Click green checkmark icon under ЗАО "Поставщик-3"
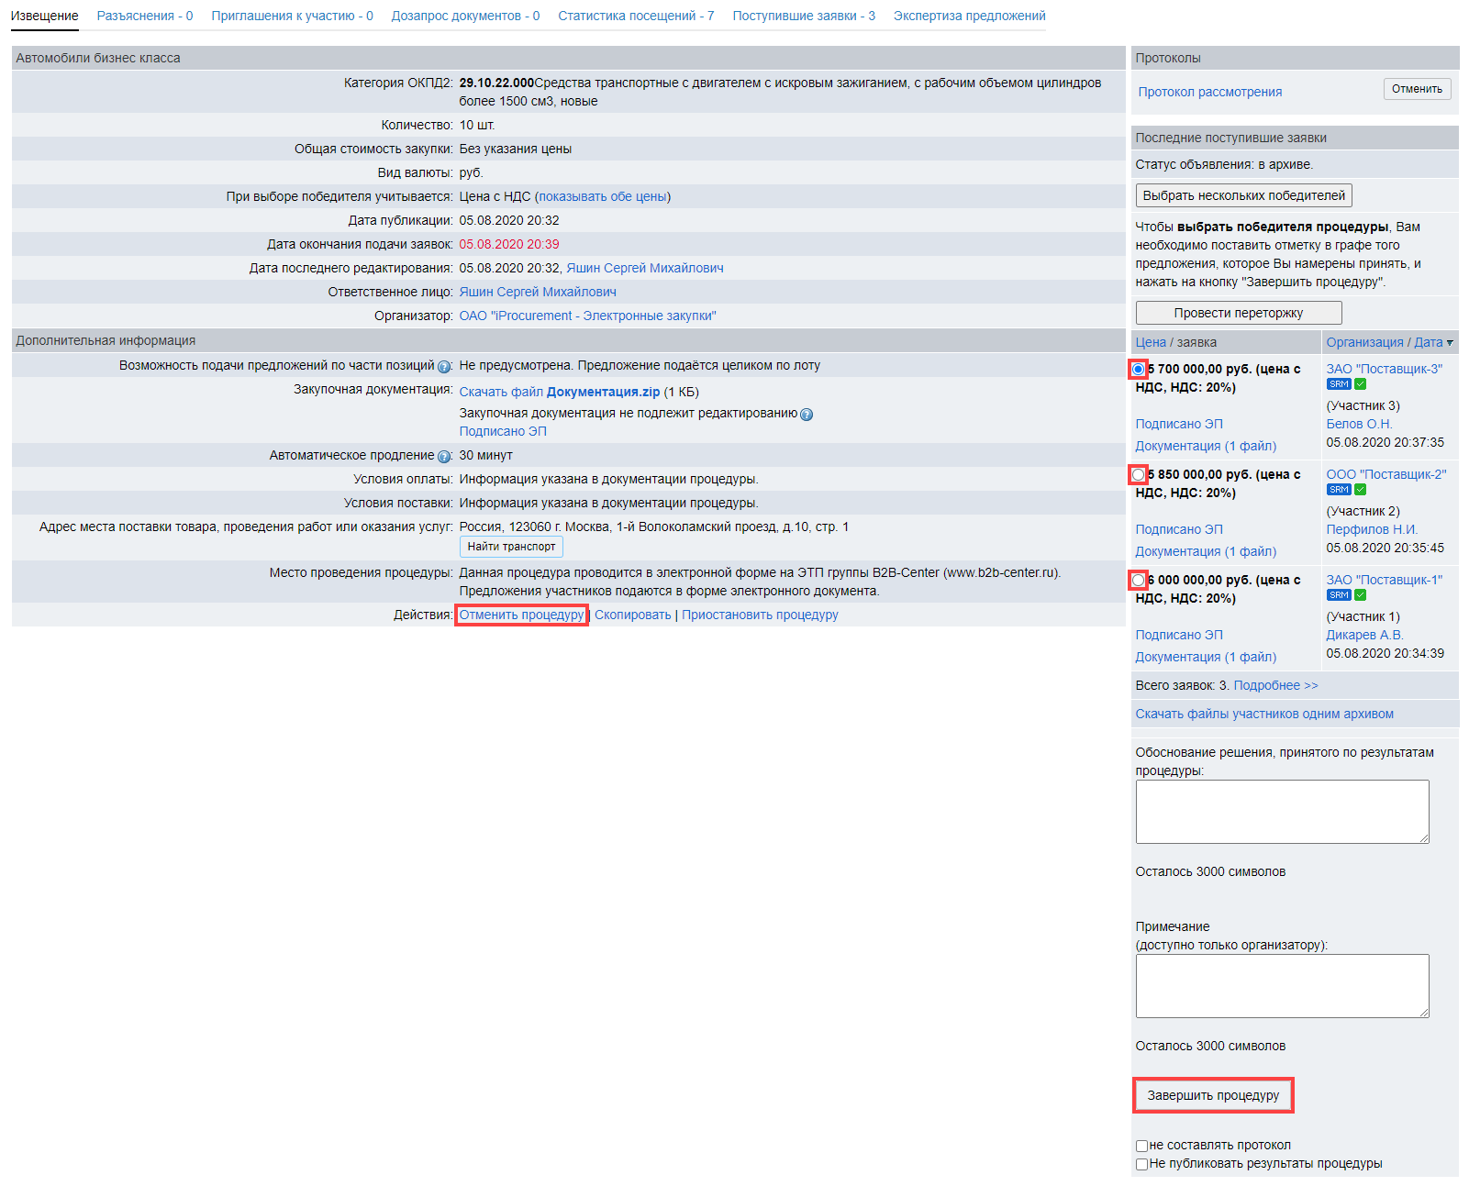 click(x=1361, y=384)
